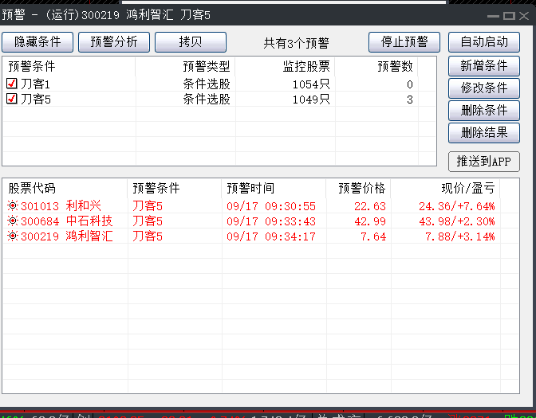Remove condition using 删除条件

[x=484, y=111]
